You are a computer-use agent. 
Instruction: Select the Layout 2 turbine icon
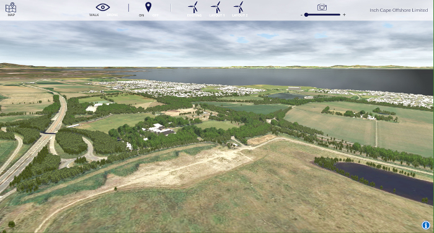tap(239, 7)
